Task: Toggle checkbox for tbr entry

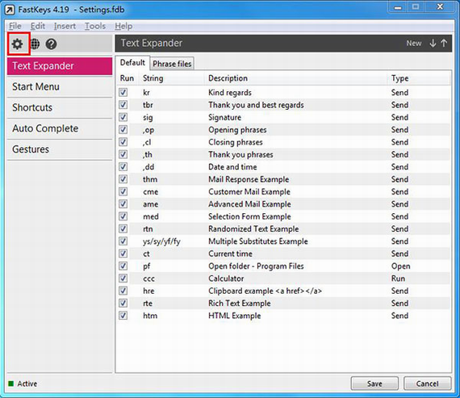Action: (x=123, y=105)
